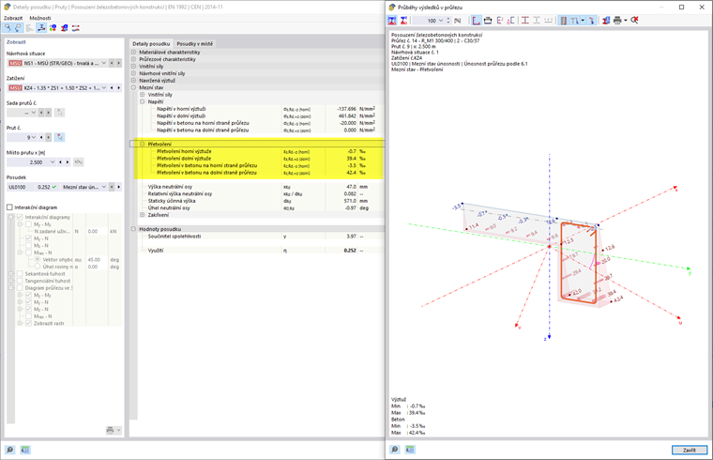Click the greyed-out diagram icon in left toolbar

coord(30,28)
